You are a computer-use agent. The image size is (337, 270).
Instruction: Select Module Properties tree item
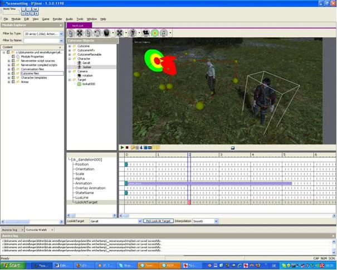coord(32,57)
